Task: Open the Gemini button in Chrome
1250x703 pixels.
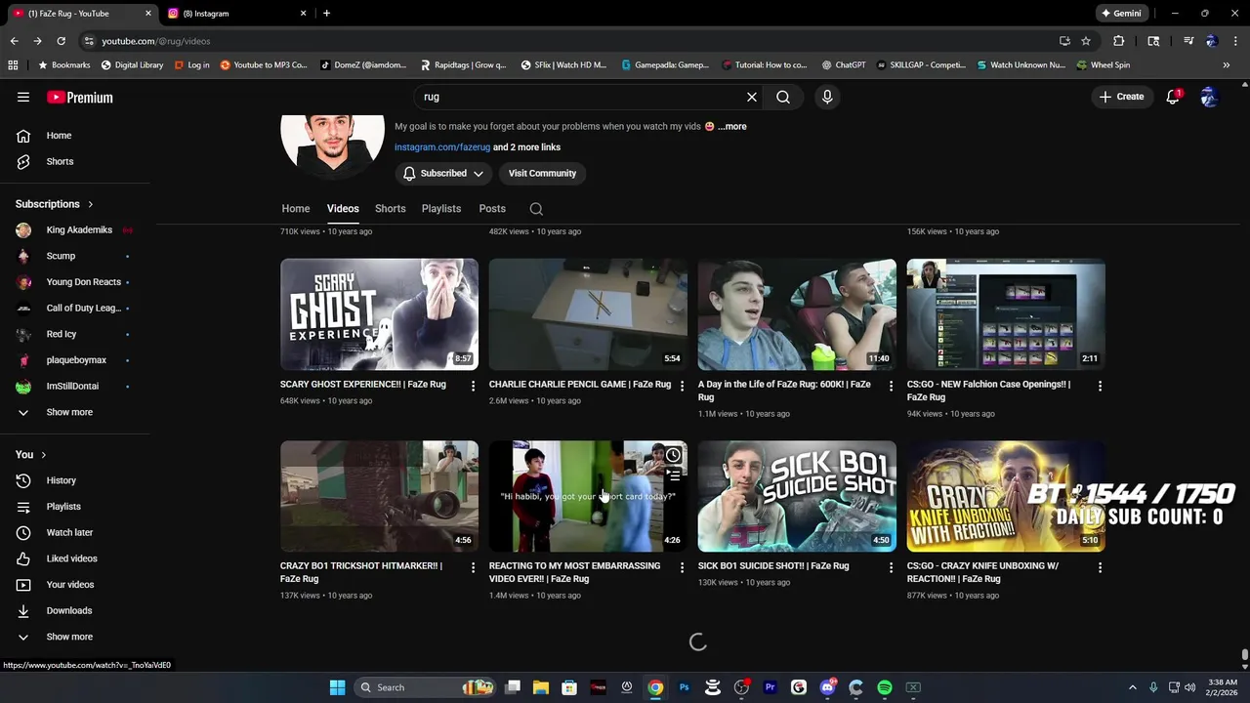Action: [x=1121, y=14]
